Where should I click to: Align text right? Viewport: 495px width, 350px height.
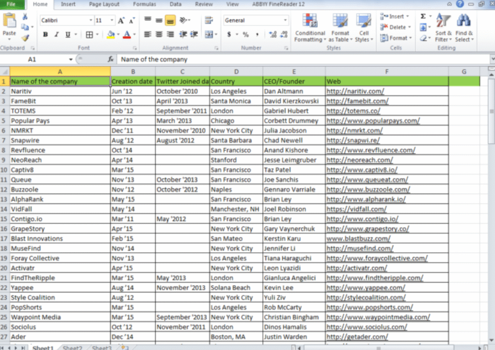(x=170, y=34)
